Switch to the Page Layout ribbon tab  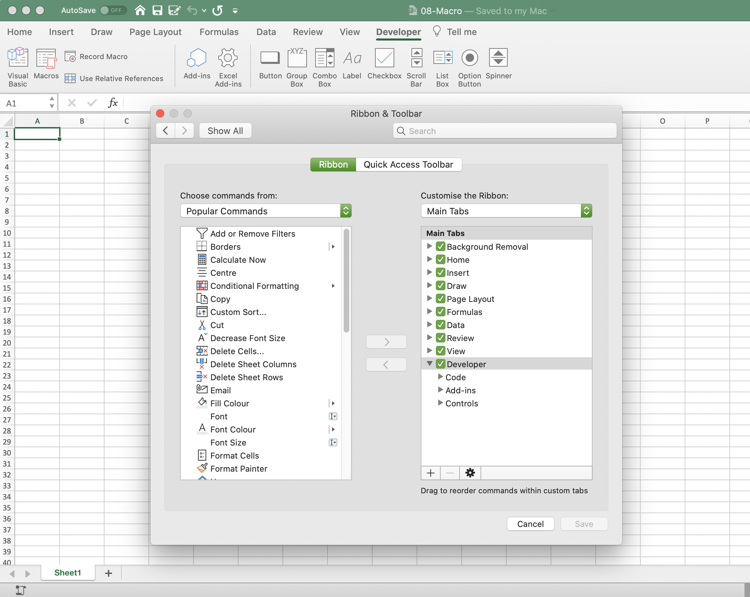[x=155, y=32]
